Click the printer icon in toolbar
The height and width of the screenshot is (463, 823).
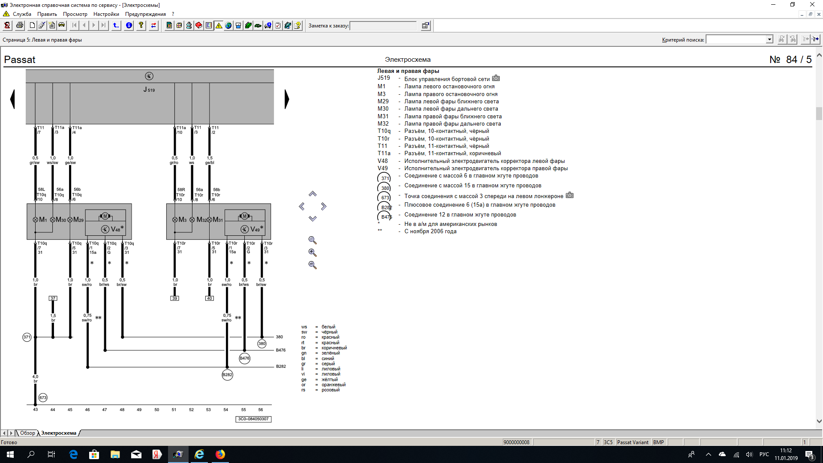coord(20,26)
